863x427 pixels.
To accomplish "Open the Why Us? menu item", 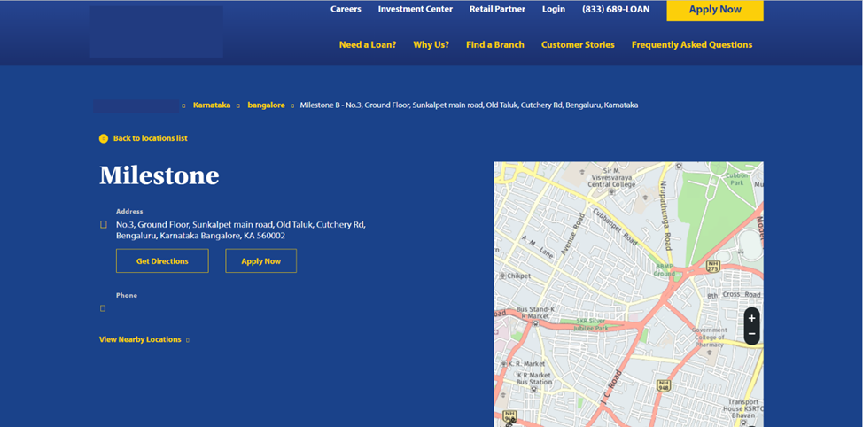I will click(431, 45).
